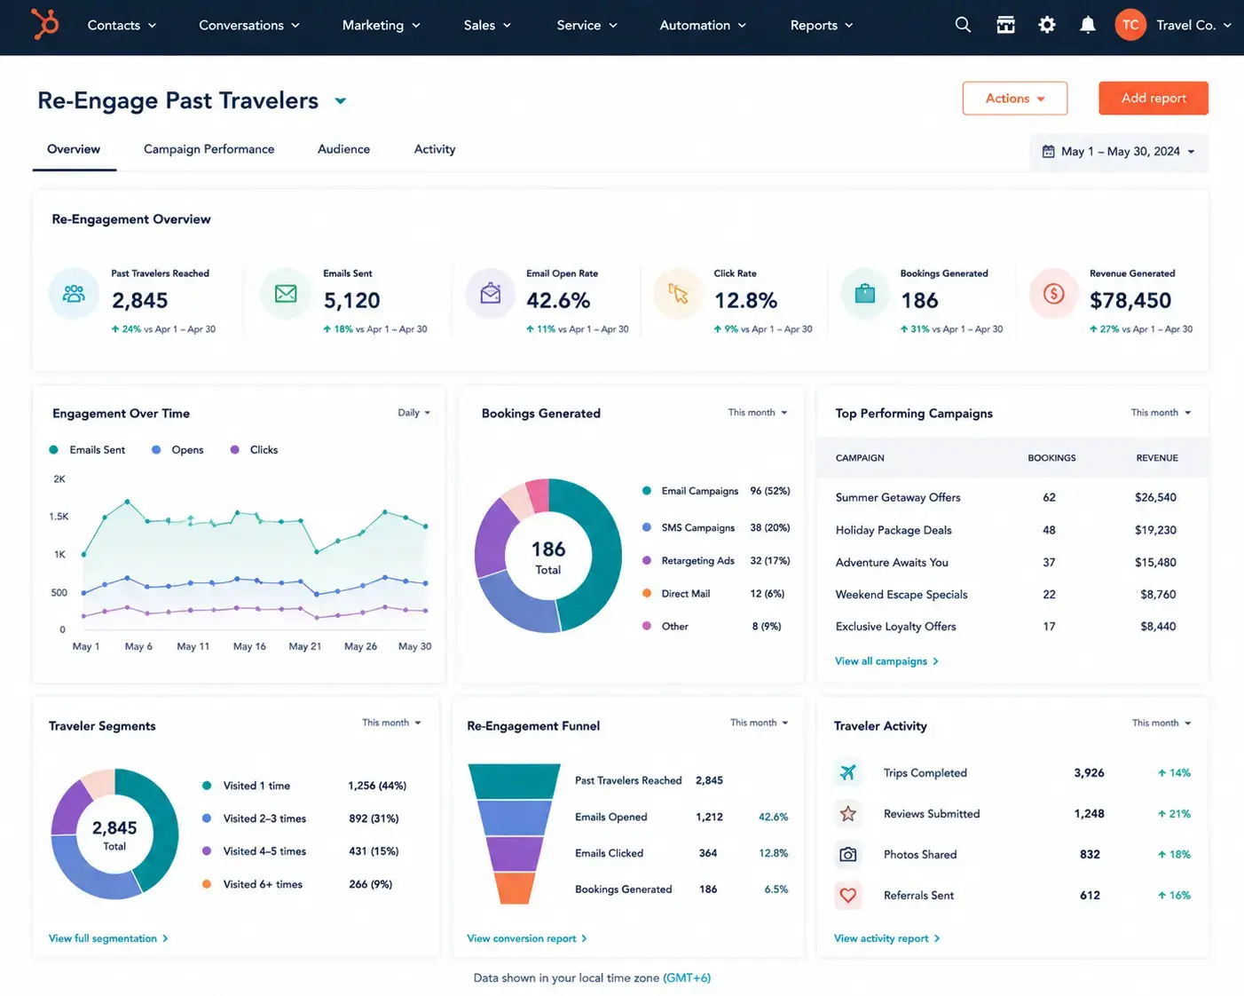This screenshot has width=1244, height=996.
Task: Toggle the Clicks legend series
Action: pos(255,450)
